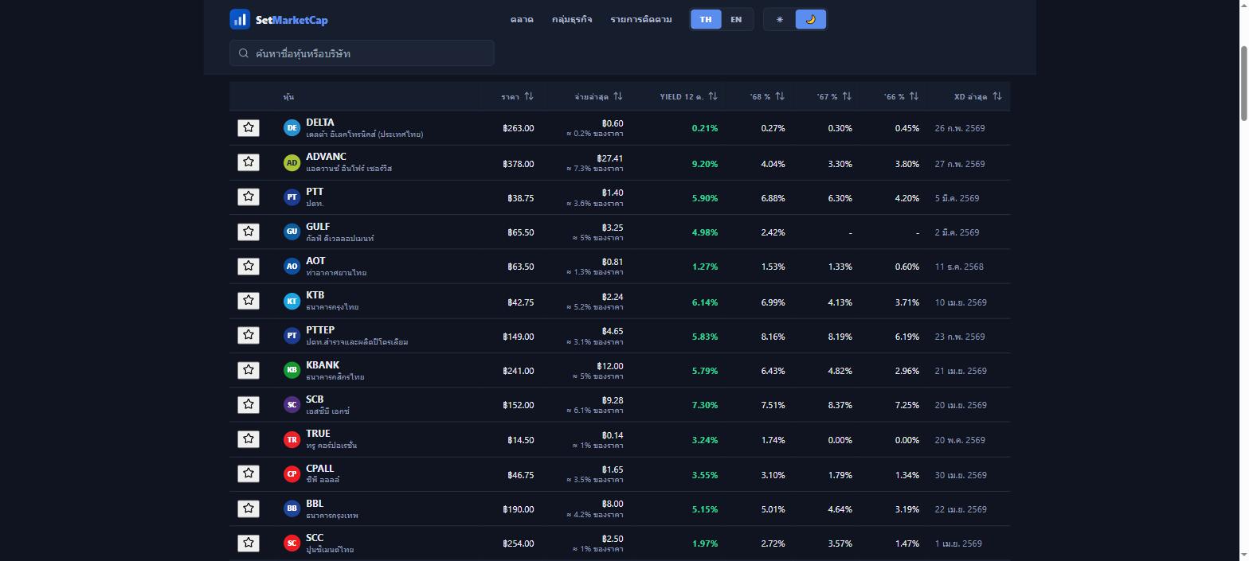The height and width of the screenshot is (561, 1249).
Task: Open the ตลาด navigation menu
Action: (x=522, y=19)
